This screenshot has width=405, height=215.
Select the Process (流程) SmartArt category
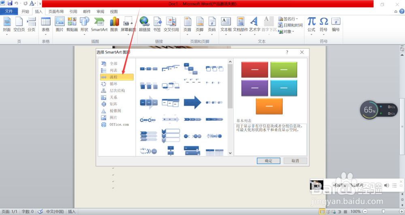point(117,77)
